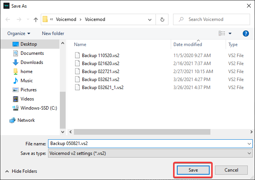Collapse with Hide Folders
Viewport: 255px width, 180px height.
click(21, 171)
